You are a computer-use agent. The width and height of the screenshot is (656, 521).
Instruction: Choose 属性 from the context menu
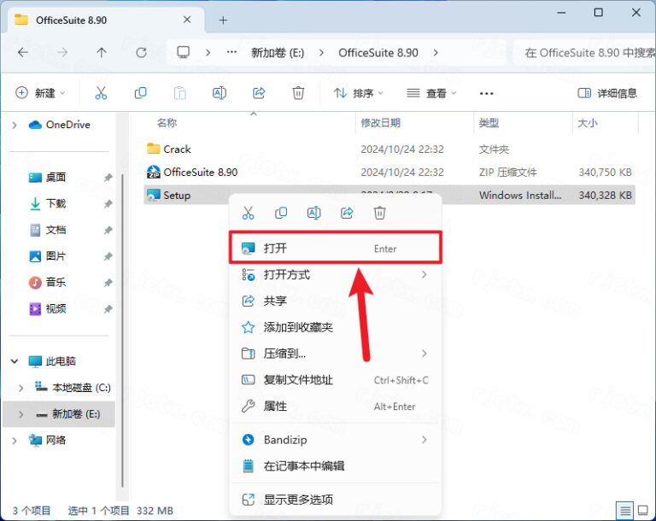point(275,407)
